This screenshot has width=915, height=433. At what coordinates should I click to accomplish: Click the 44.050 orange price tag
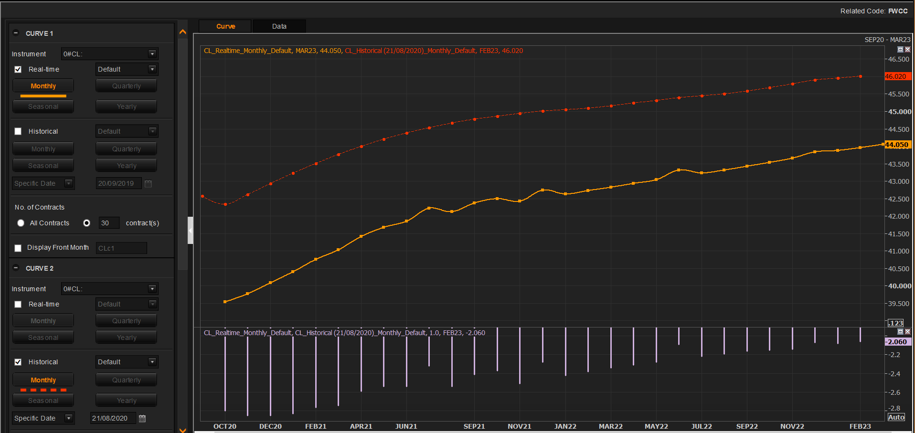pos(898,145)
